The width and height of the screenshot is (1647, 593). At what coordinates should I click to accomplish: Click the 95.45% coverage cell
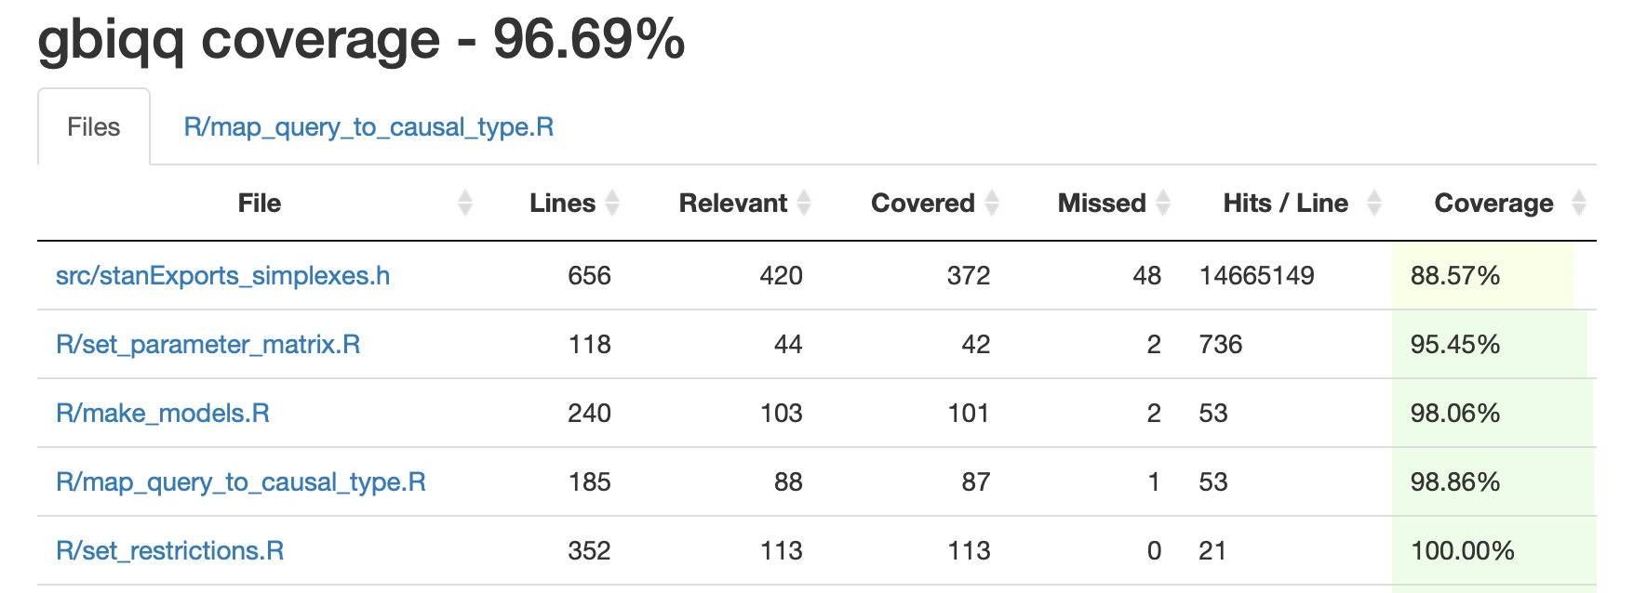[x=1456, y=344]
